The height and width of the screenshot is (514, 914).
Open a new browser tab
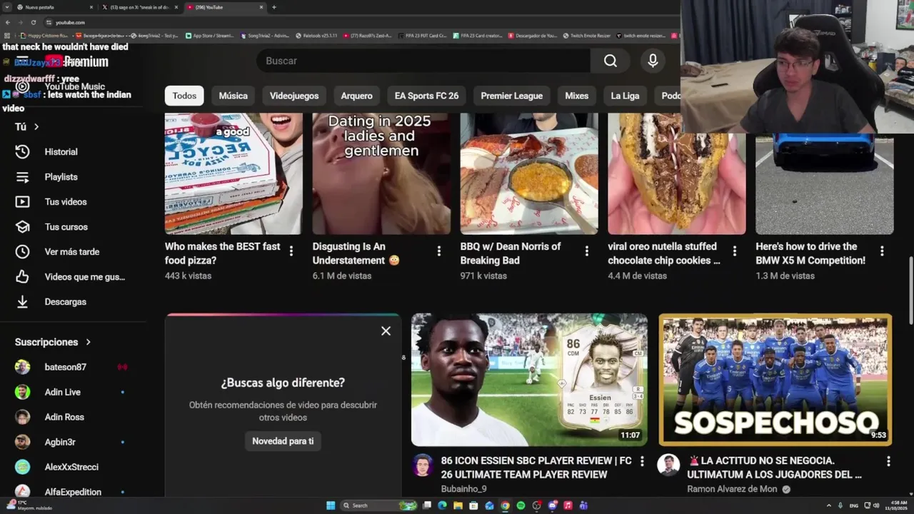[274, 7]
